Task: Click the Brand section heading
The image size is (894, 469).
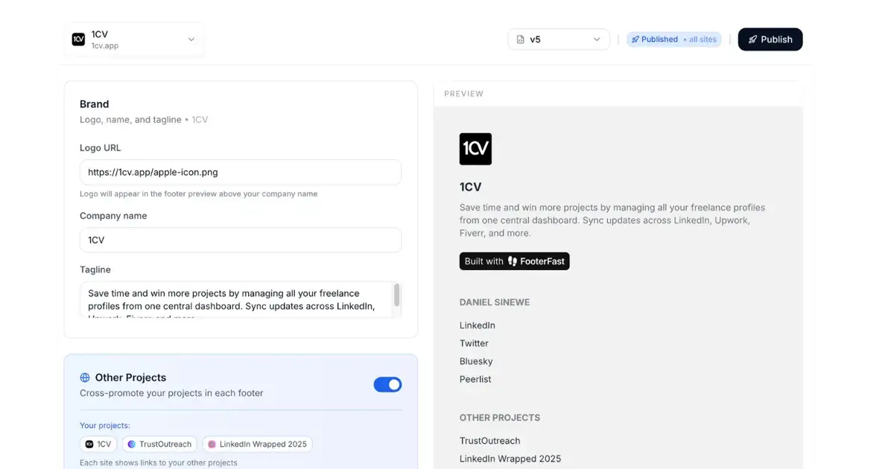Action: pyautogui.click(x=94, y=103)
